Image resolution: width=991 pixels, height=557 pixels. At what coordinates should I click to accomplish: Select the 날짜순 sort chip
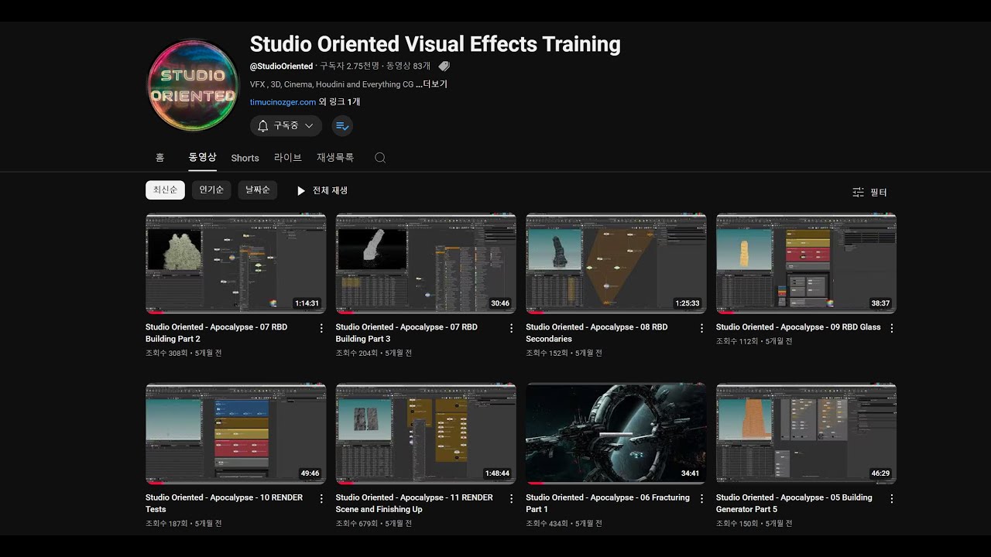(x=258, y=190)
